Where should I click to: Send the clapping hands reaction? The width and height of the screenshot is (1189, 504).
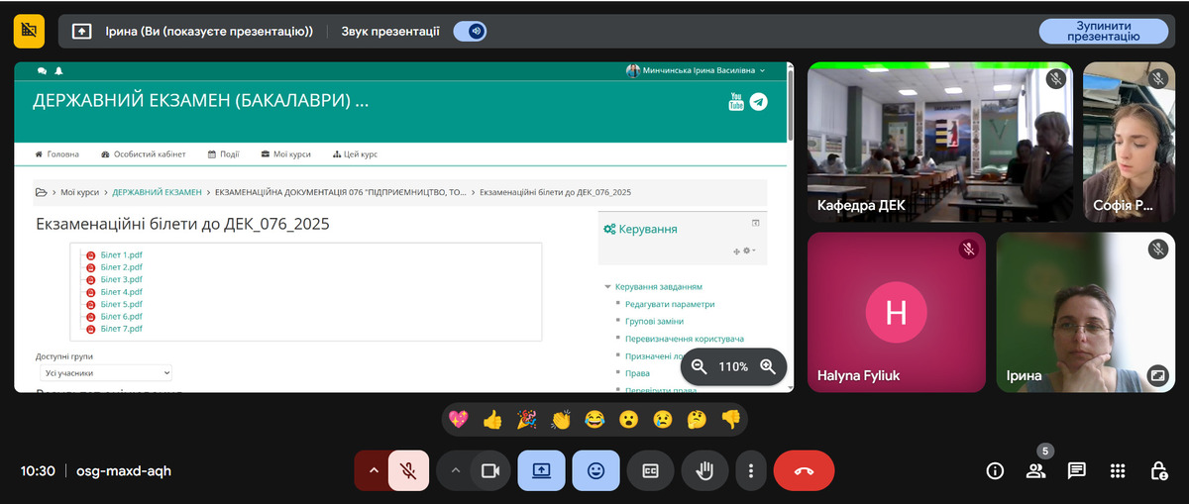(561, 420)
